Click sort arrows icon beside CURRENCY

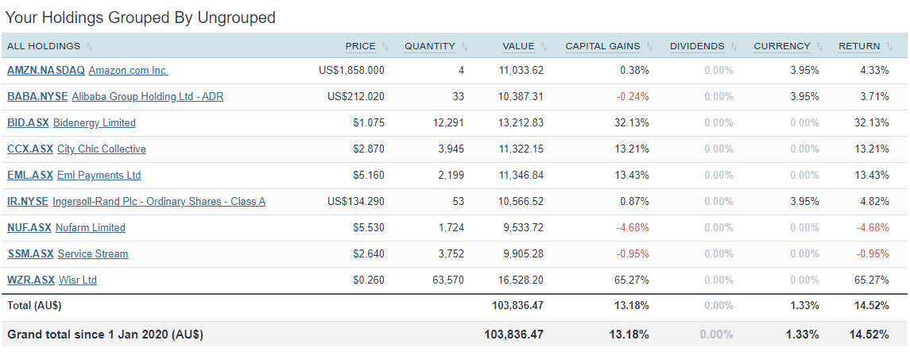click(819, 46)
